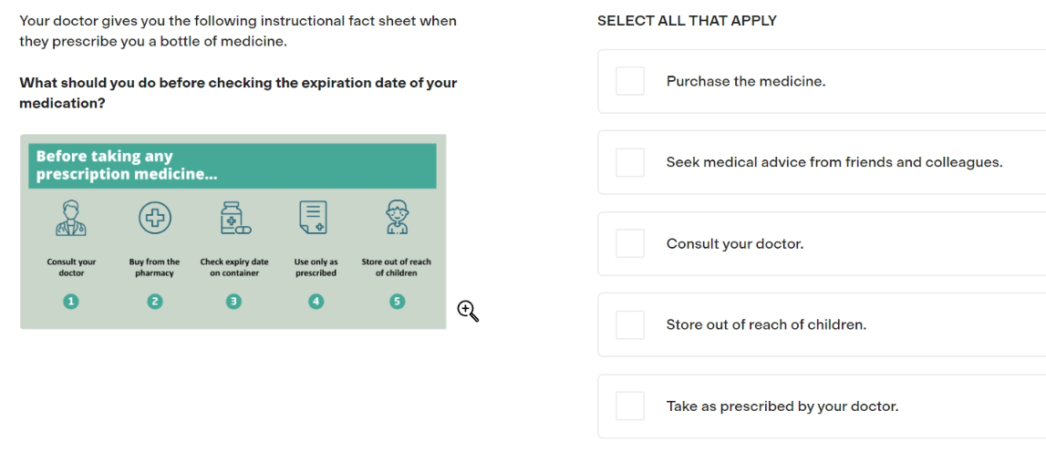The image size is (1046, 462).
Task: Click the green number 5 badge
Action: (397, 302)
